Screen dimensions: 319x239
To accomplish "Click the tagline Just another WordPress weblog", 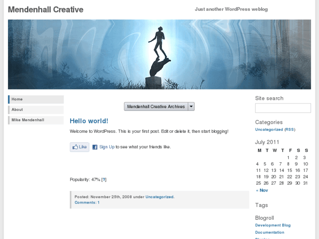I will point(231,9).
